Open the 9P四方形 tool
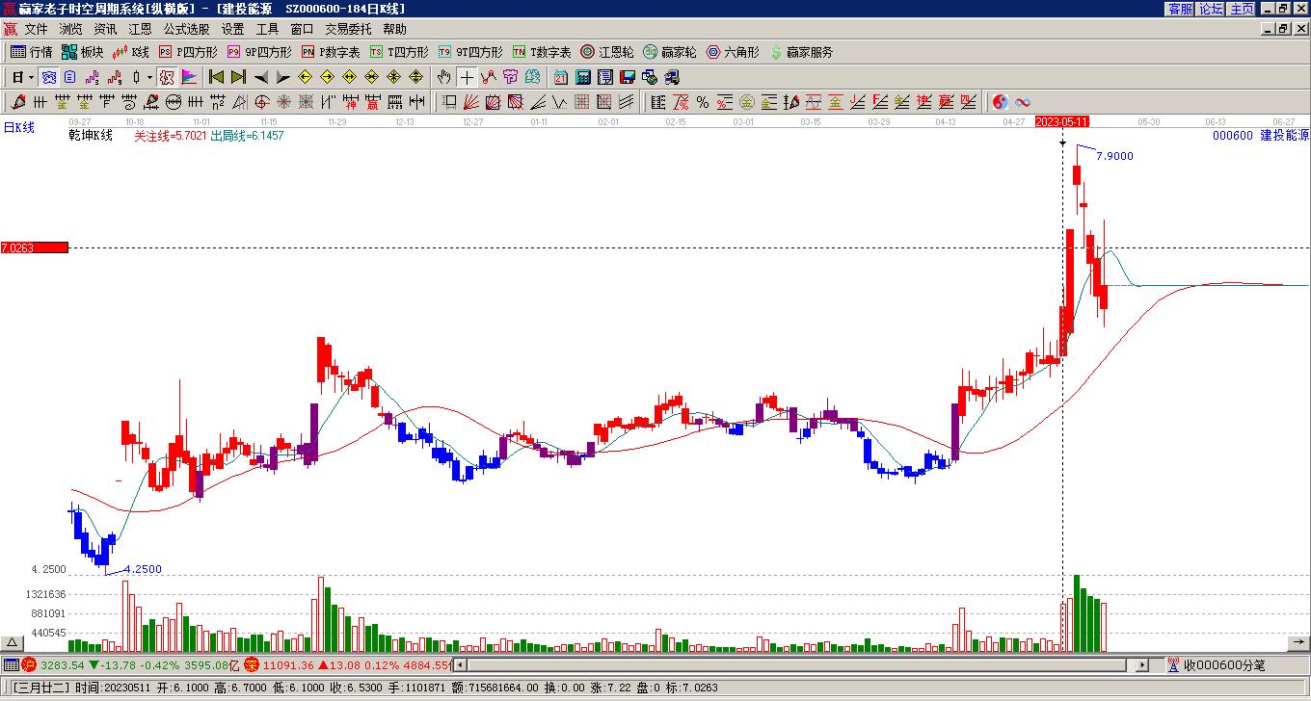This screenshot has width=1311, height=701. (259, 52)
